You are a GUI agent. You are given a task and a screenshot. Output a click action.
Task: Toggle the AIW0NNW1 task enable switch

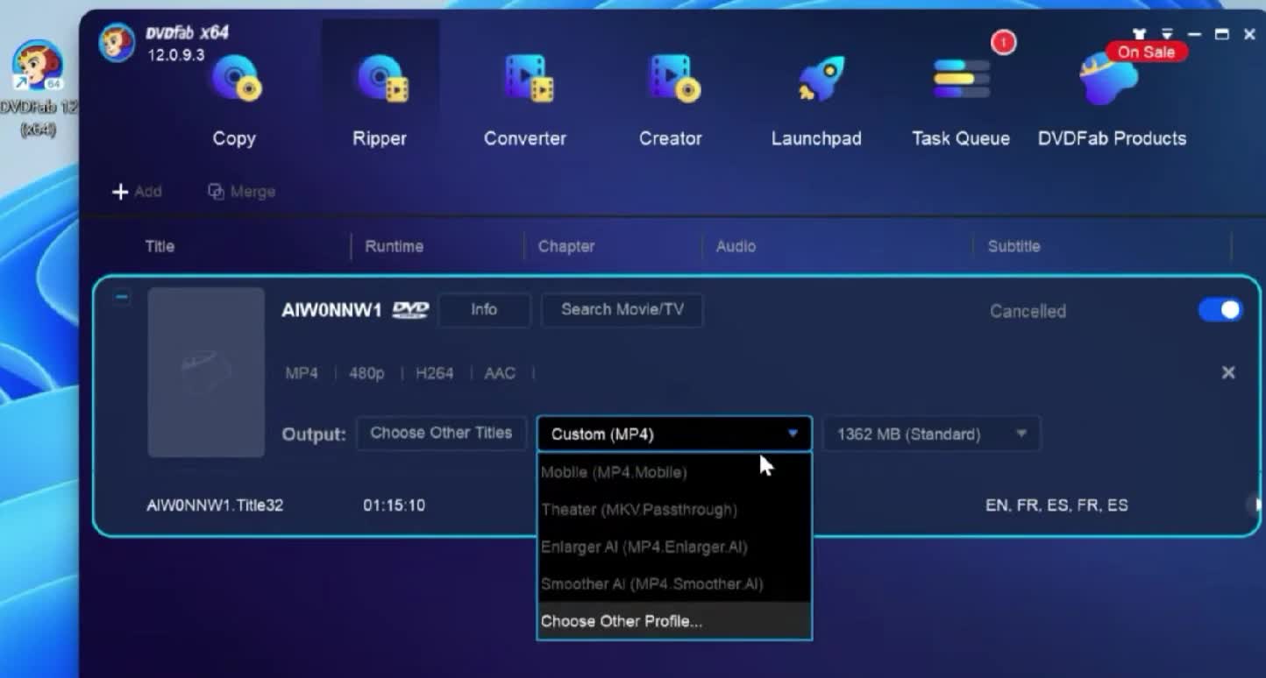pos(1220,310)
